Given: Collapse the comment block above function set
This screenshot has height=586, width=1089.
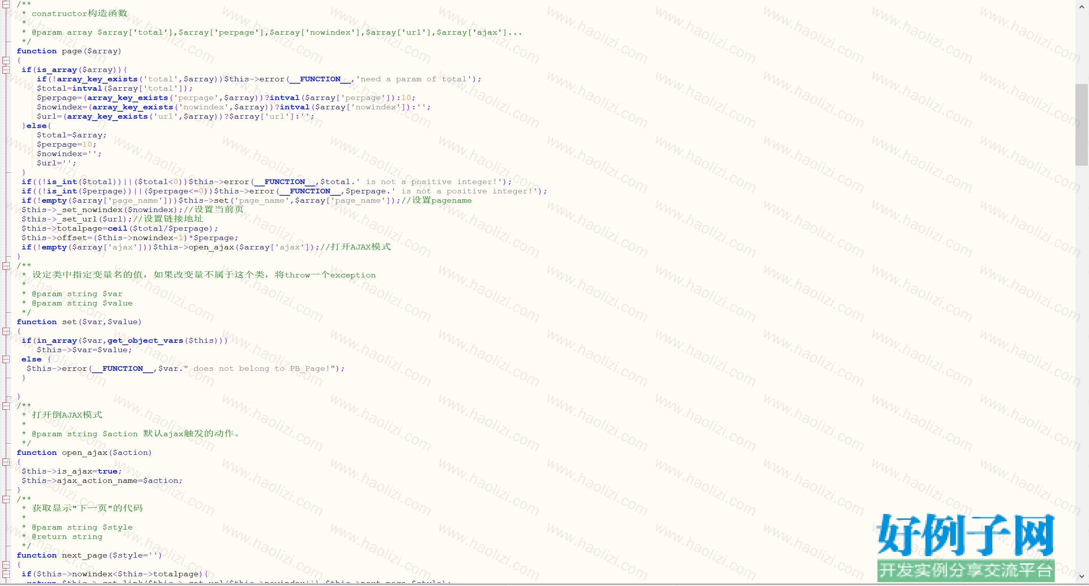Looking at the screenshot, I should coord(6,265).
